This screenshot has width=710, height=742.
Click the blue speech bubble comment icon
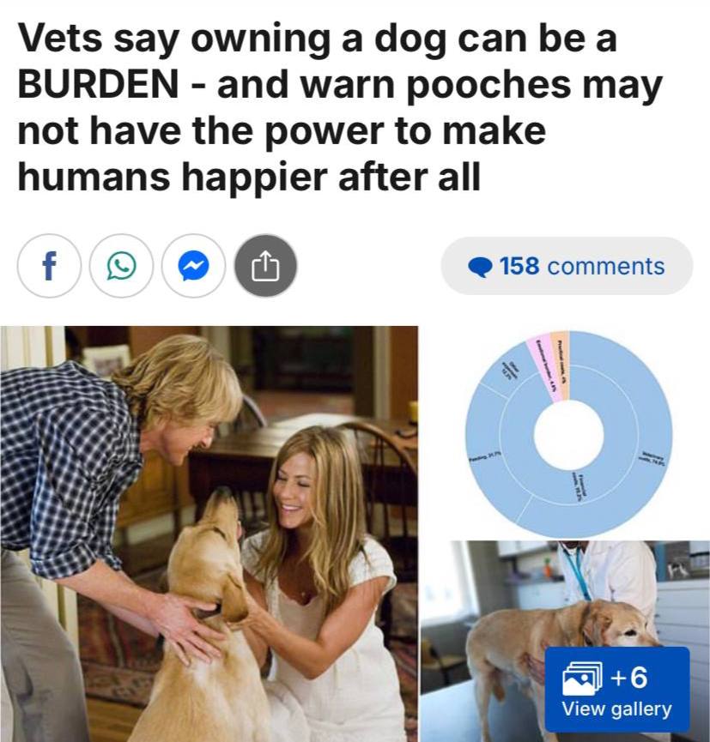pyautogui.click(x=480, y=267)
